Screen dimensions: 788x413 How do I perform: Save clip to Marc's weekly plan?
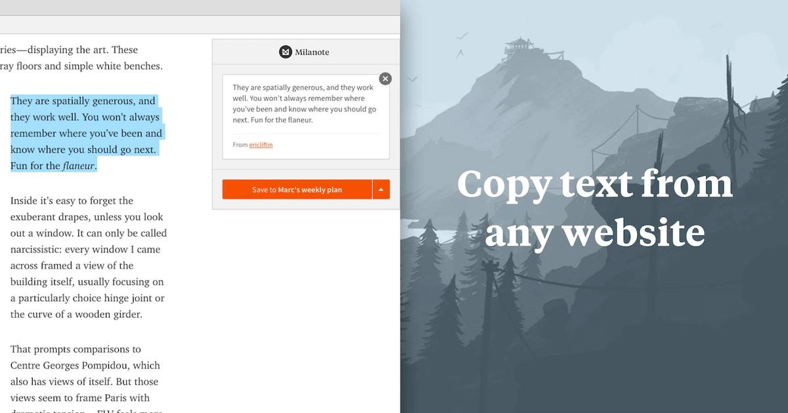pos(297,189)
